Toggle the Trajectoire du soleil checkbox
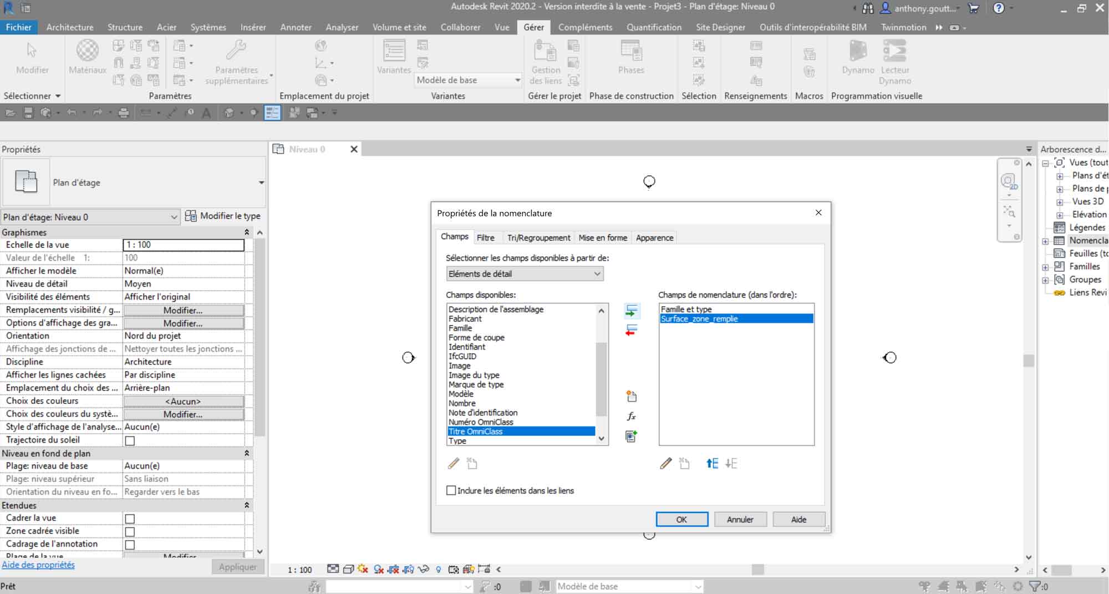 (x=130, y=440)
